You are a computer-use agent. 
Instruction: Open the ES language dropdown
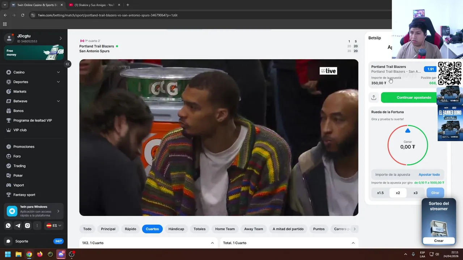(x=54, y=226)
